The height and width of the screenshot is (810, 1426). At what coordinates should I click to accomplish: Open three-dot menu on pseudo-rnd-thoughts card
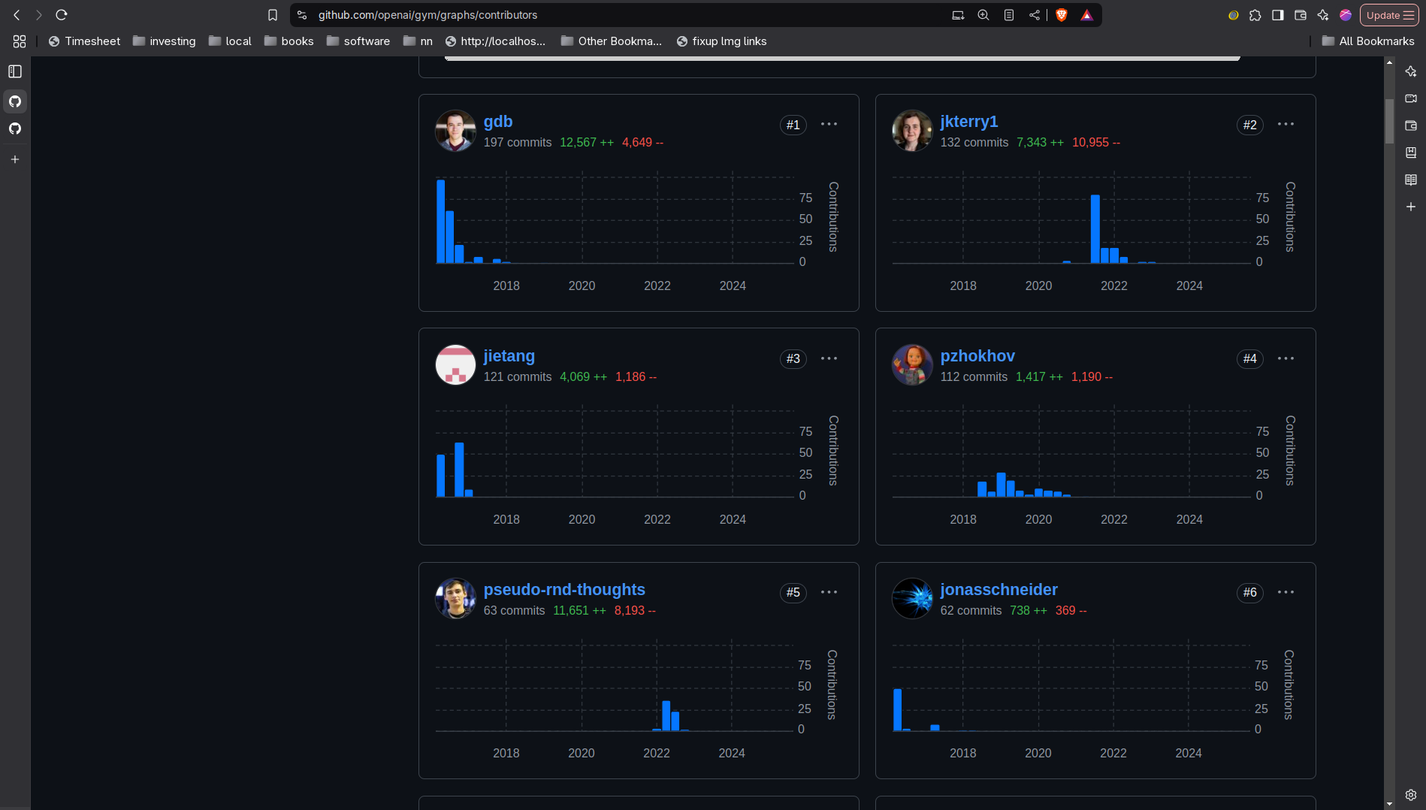829,592
